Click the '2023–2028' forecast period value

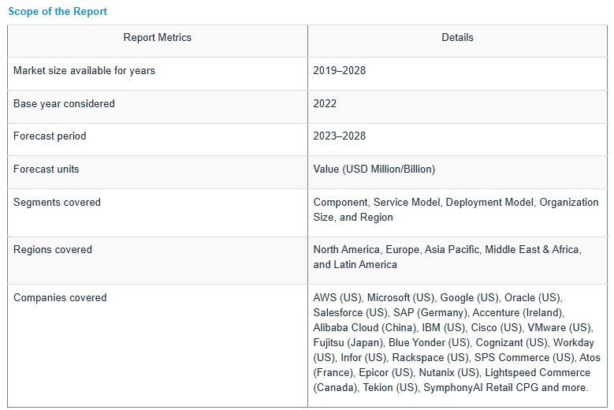click(x=340, y=136)
